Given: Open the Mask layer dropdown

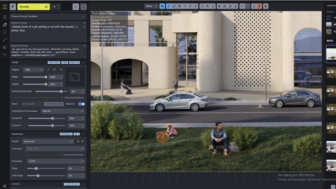Looking at the screenshot, I should click(151, 6).
